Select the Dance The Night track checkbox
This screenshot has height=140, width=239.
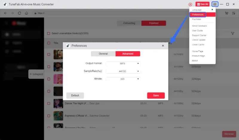click(49, 103)
